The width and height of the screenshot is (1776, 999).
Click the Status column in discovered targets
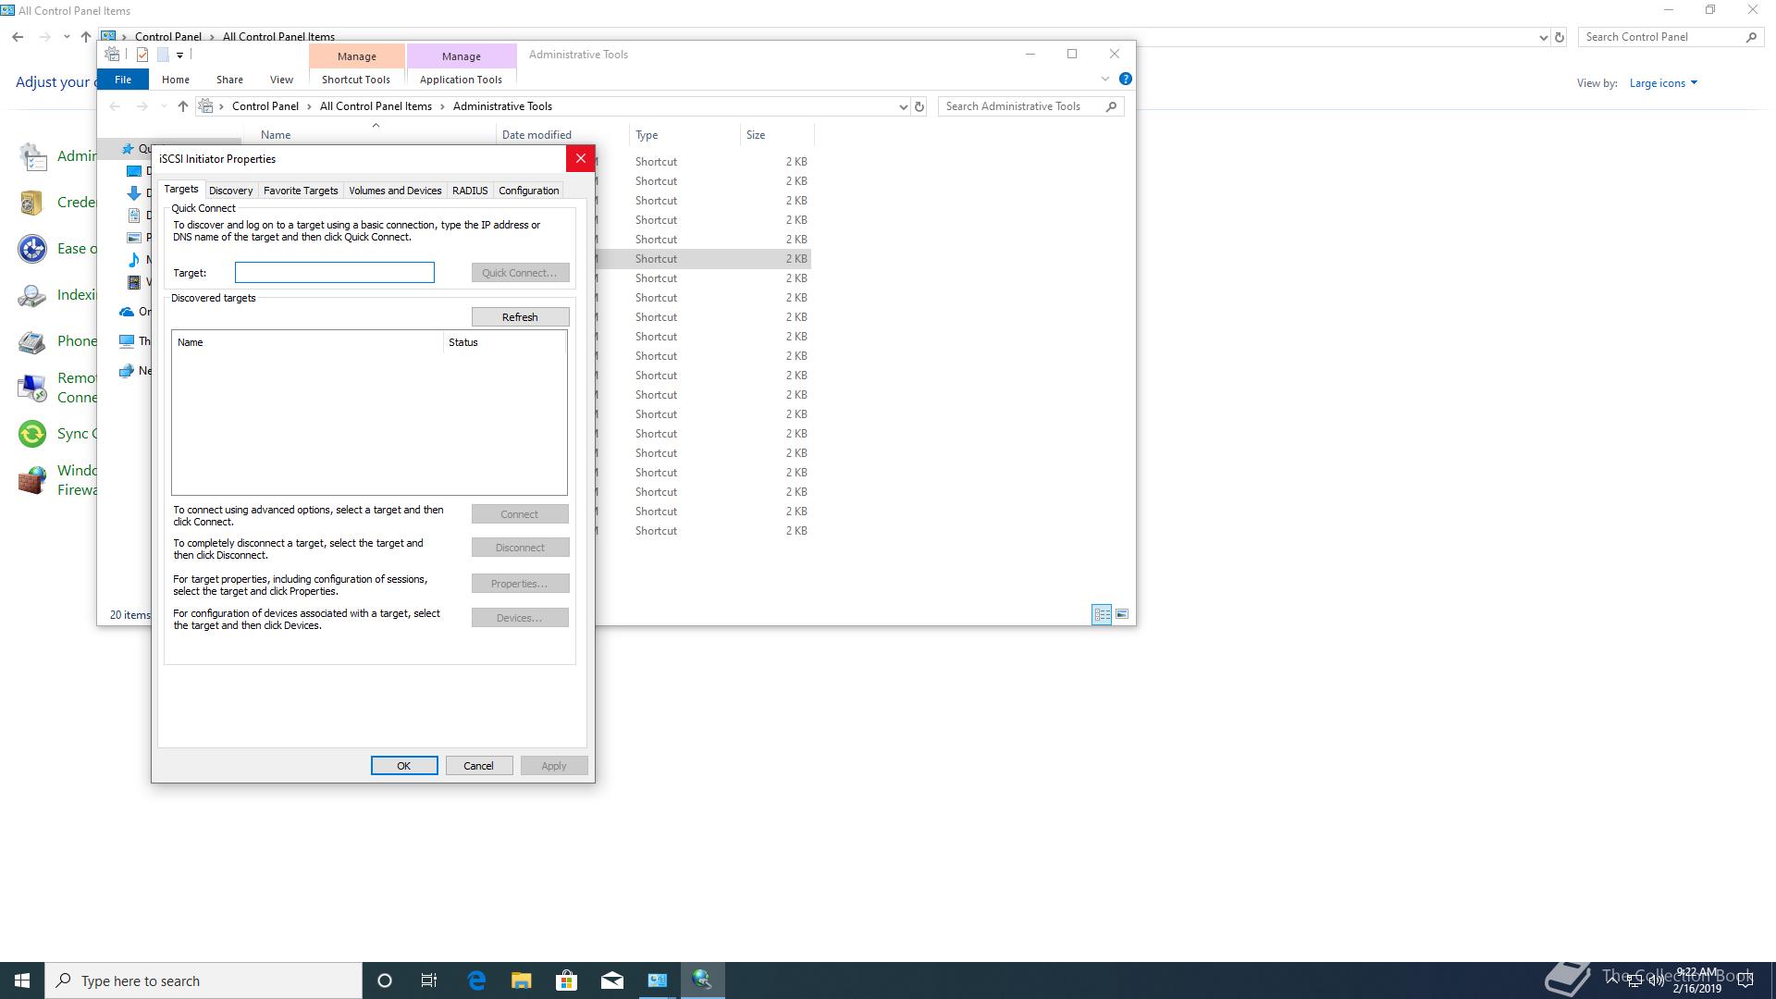pyautogui.click(x=504, y=342)
